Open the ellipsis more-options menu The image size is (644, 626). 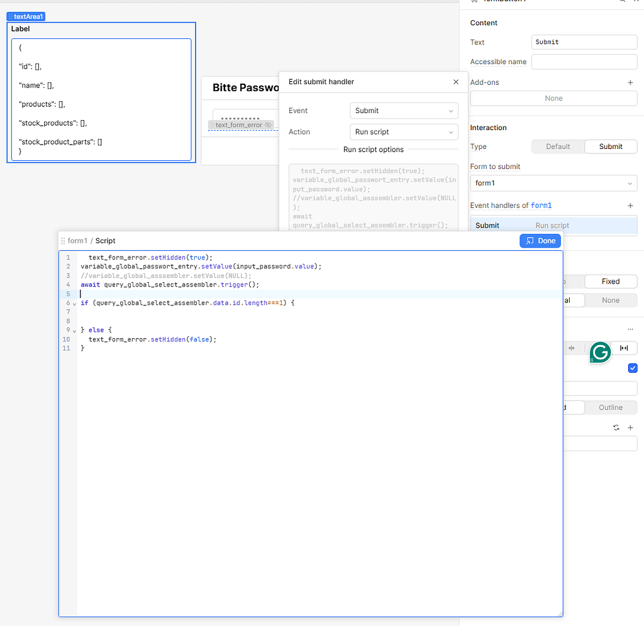630,328
